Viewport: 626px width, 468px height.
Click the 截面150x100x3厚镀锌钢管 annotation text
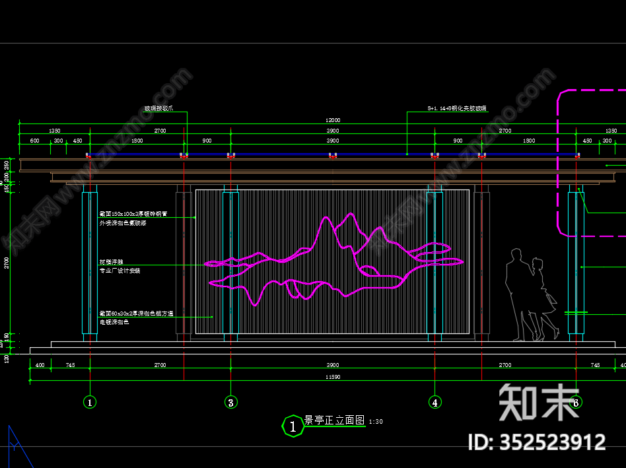133,214
